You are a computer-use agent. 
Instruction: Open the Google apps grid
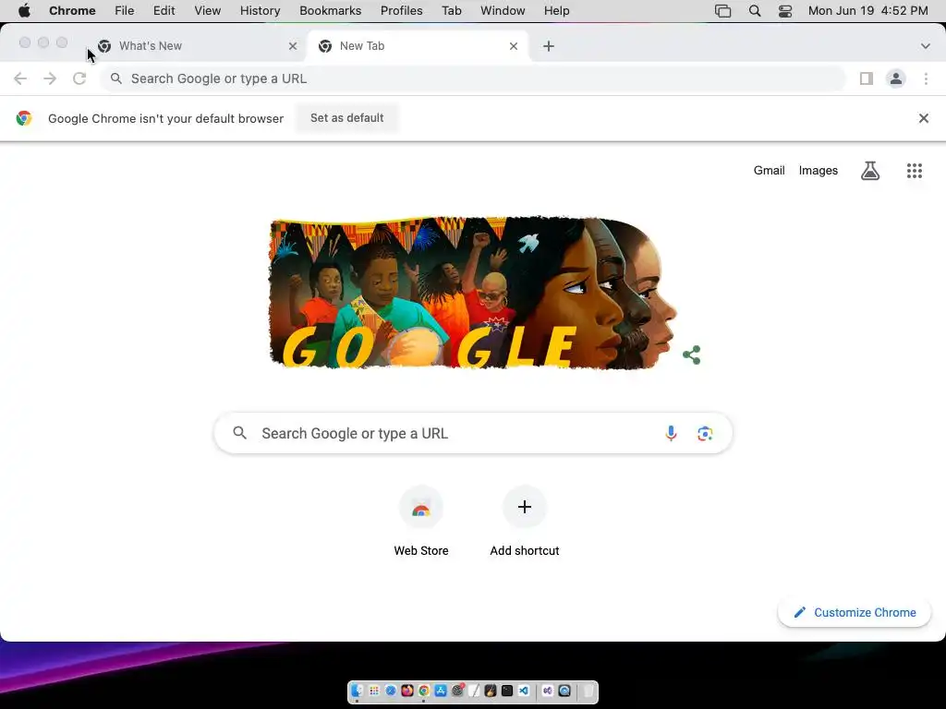coord(915,171)
